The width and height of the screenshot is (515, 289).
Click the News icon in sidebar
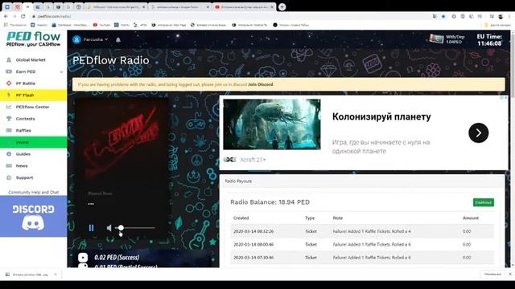(x=9, y=166)
